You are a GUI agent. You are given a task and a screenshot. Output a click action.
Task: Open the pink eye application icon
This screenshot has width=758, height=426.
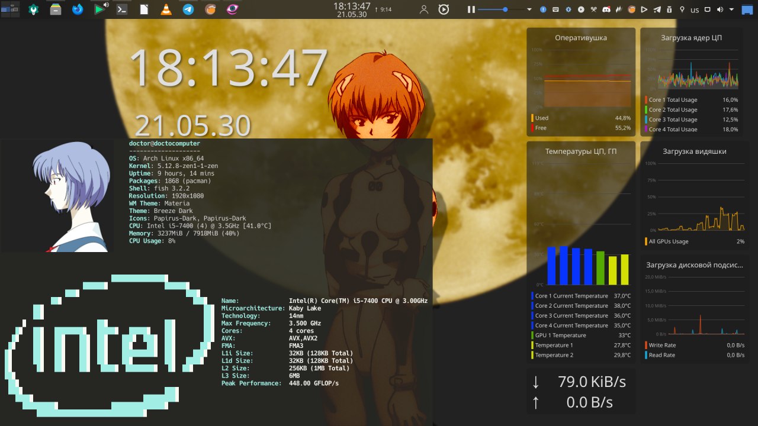pos(233,9)
